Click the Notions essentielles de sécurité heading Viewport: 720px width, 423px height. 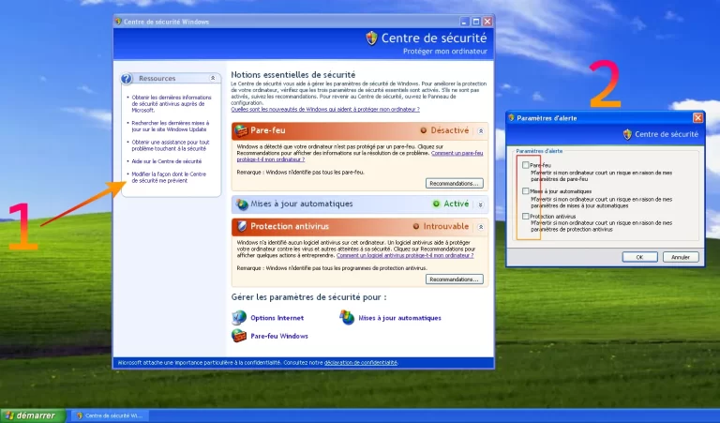tap(292, 74)
